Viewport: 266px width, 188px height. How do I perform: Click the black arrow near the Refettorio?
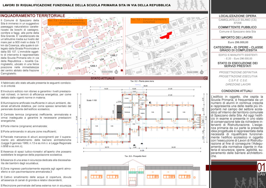(x=119, y=112)
